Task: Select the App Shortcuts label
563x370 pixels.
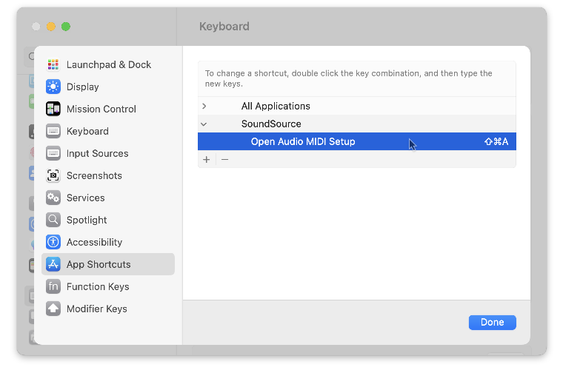Action: click(x=99, y=265)
